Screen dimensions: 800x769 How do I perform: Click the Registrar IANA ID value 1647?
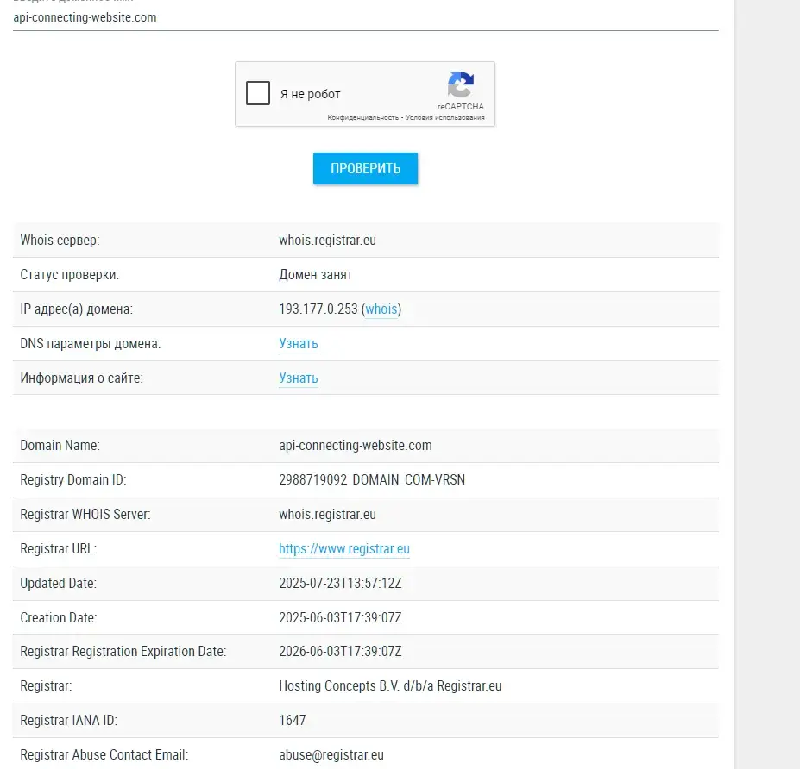pyautogui.click(x=293, y=720)
